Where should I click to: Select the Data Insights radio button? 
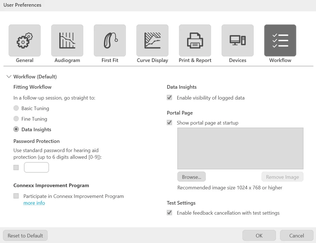click(16, 129)
